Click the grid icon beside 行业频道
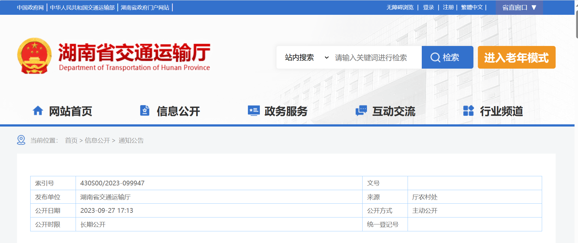The image size is (578, 243). tap(468, 111)
